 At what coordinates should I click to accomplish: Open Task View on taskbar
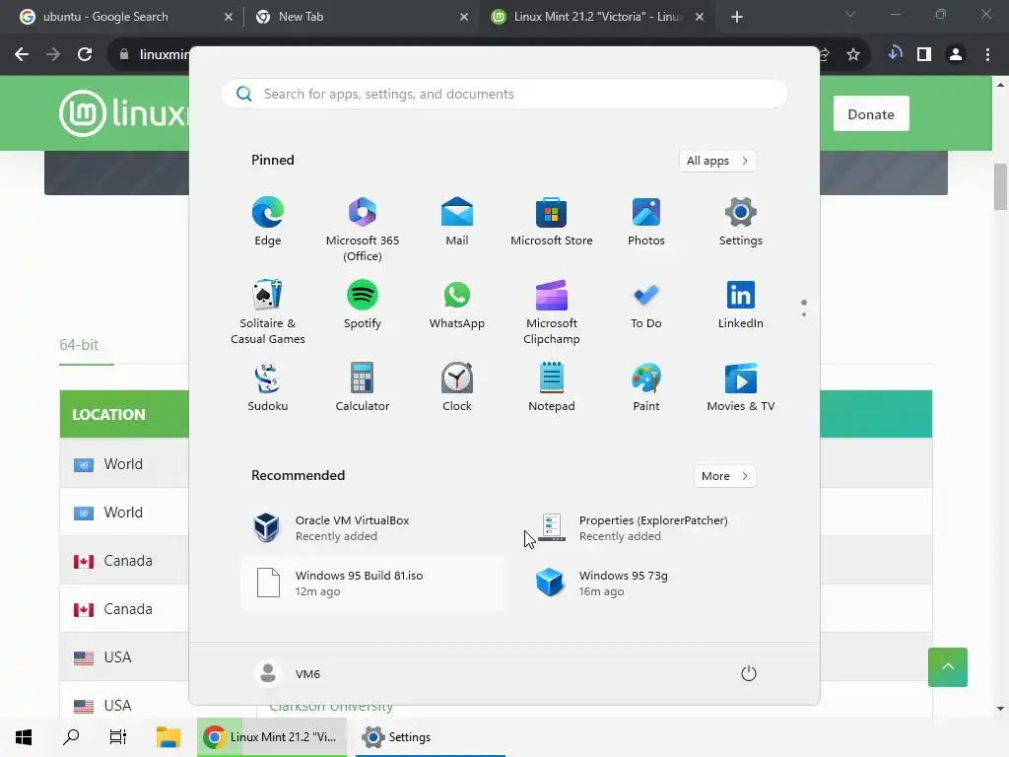tap(118, 737)
